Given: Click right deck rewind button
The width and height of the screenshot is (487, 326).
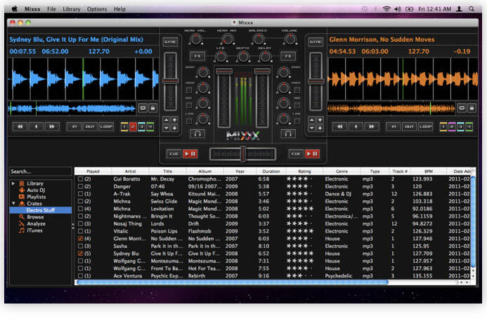Looking at the screenshot, I should coord(340,126).
